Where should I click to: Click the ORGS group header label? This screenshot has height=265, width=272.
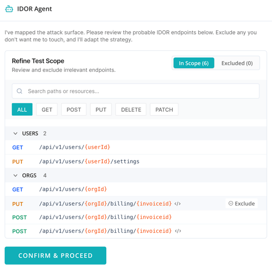click(29, 176)
